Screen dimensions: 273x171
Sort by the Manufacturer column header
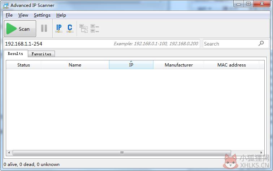[x=179, y=65]
